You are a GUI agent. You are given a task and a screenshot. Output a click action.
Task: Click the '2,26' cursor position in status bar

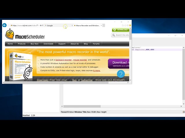coord(33,115)
